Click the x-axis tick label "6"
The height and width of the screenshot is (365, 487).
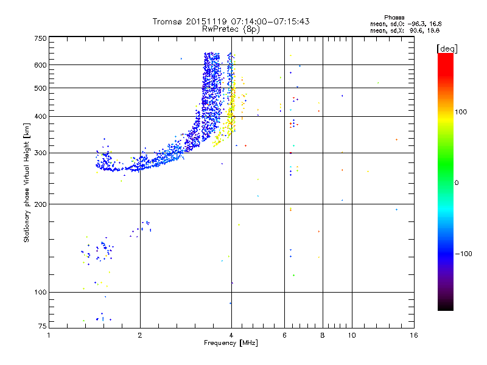[284, 335]
